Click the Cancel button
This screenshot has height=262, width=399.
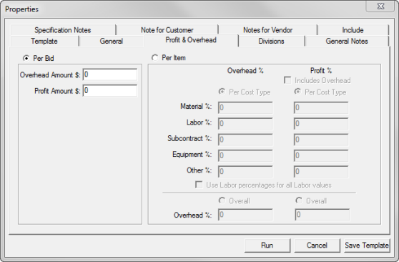click(x=317, y=246)
